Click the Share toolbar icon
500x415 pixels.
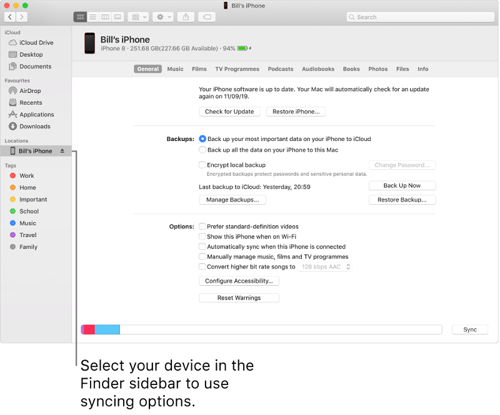[186, 17]
